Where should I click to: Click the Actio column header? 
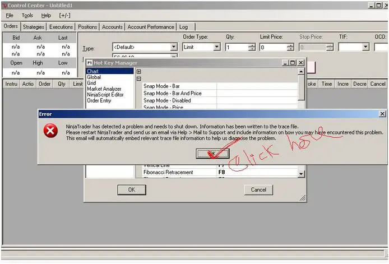[x=28, y=84]
